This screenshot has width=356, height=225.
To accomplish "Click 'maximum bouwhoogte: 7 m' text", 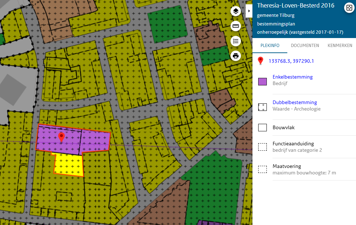I will point(304,173).
